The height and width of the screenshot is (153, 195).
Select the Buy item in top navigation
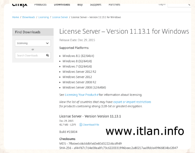[x=80, y=5]
